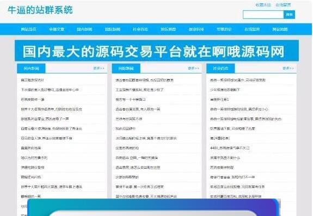Open 娱乐频道 in the navigation bar
313x216 pixels.
point(168,29)
